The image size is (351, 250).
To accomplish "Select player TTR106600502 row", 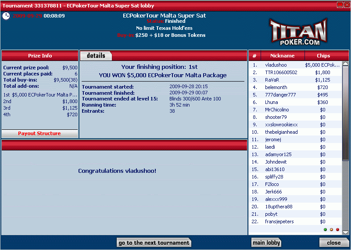I will coord(295,72).
